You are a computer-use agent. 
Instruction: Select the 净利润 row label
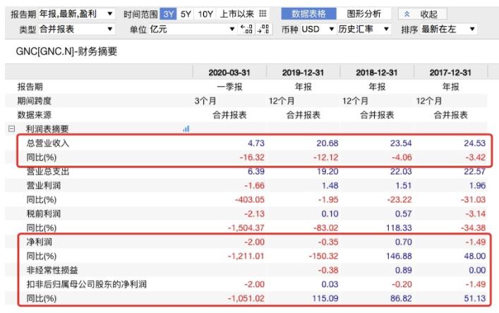pyautogui.click(x=39, y=242)
